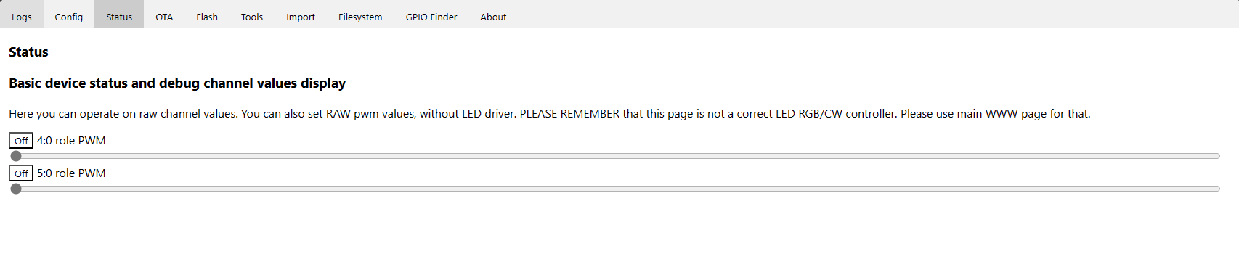Click the '5:0 role PWM' label
The height and width of the screenshot is (262, 1239).
coord(71,173)
